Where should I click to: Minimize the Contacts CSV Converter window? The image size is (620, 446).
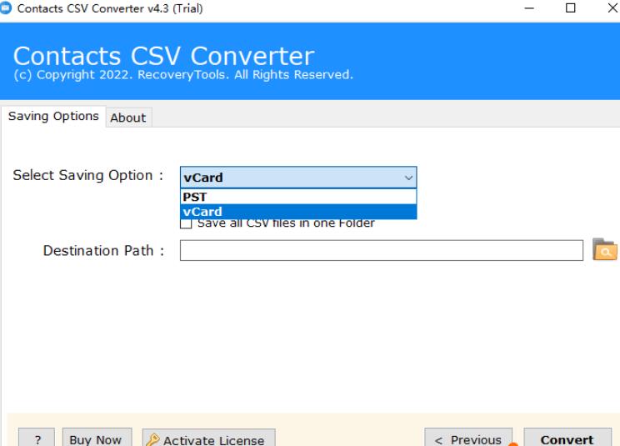pos(529,8)
